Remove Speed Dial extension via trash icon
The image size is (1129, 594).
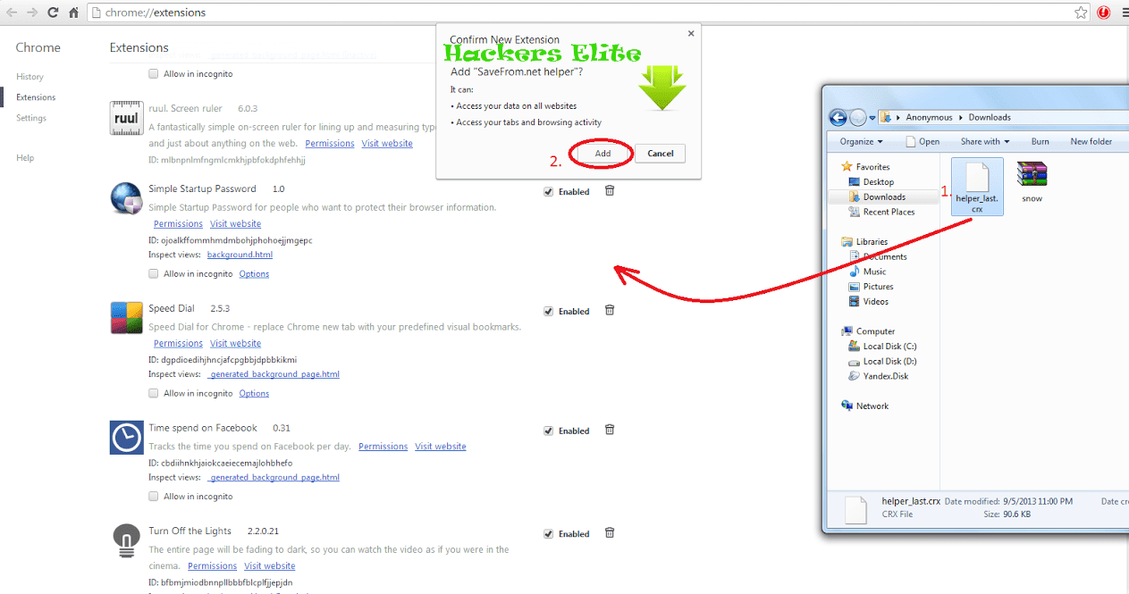(610, 310)
